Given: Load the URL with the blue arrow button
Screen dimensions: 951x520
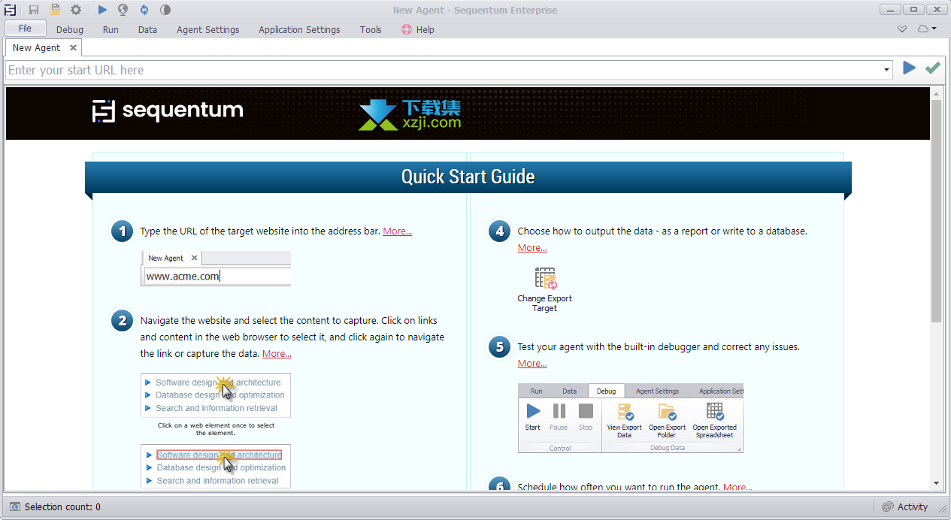Looking at the screenshot, I should coord(909,68).
